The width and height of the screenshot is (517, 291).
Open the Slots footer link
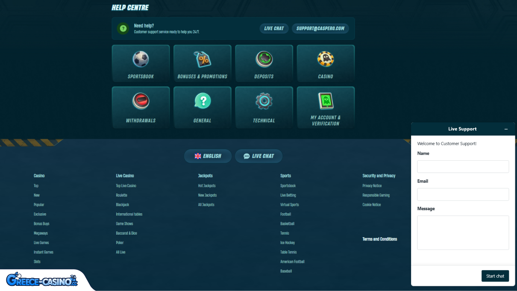coord(37,262)
